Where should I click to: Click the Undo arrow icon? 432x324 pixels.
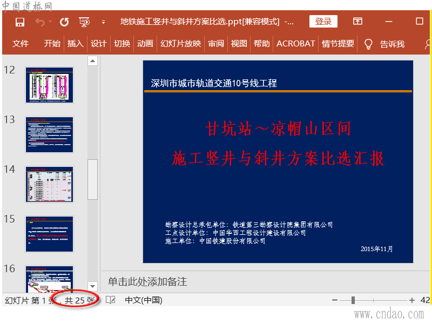(x=40, y=22)
